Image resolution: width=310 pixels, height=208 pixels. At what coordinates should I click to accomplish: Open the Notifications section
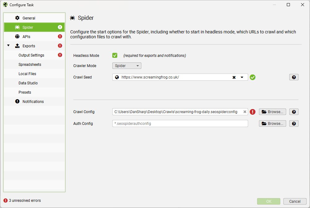point(34,102)
